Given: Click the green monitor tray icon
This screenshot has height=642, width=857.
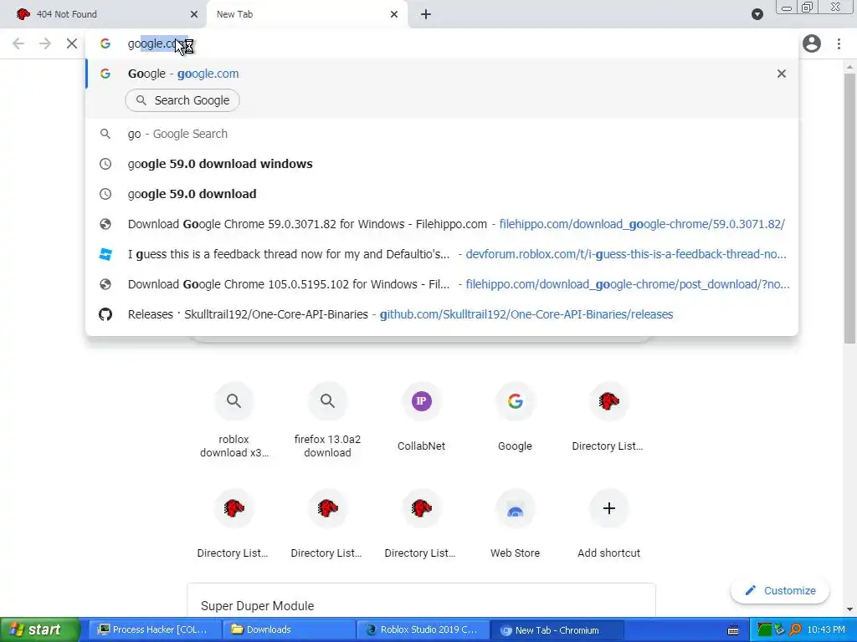Looking at the screenshot, I should tap(764, 629).
